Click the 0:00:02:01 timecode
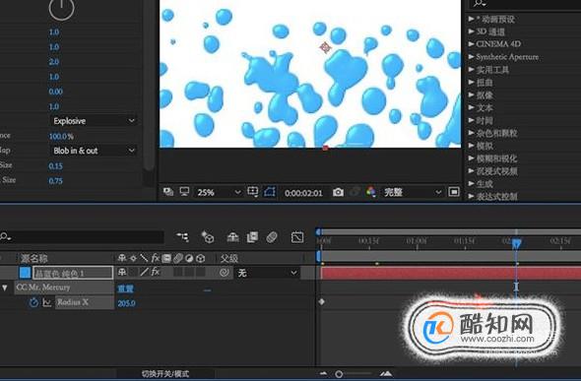The height and width of the screenshot is (381, 581). pyautogui.click(x=303, y=193)
